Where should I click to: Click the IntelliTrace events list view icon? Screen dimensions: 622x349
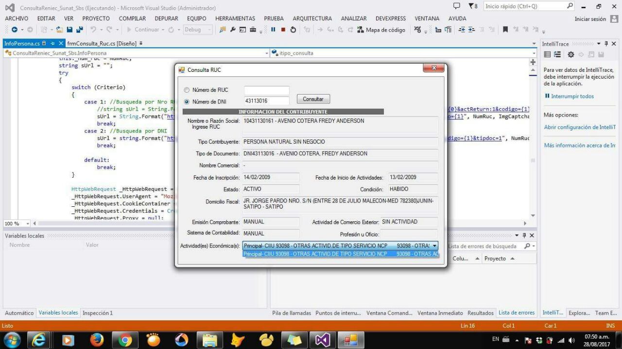click(548, 54)
